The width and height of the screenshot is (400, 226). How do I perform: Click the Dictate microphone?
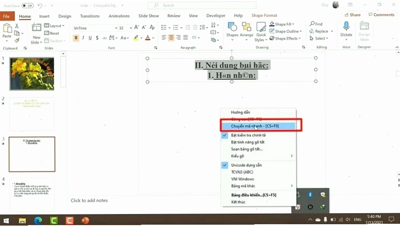tap(346, 26)
